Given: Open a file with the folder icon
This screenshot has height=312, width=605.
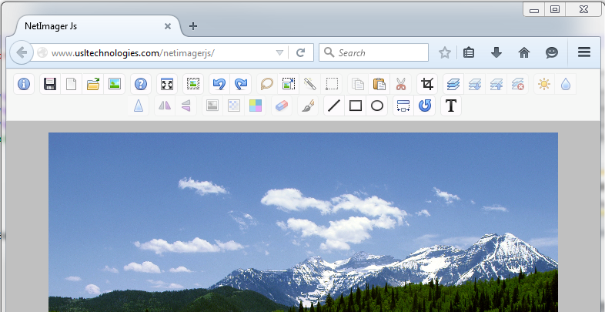Looking at the screenshot, I should pyautogui.click(x=93, y=84).
